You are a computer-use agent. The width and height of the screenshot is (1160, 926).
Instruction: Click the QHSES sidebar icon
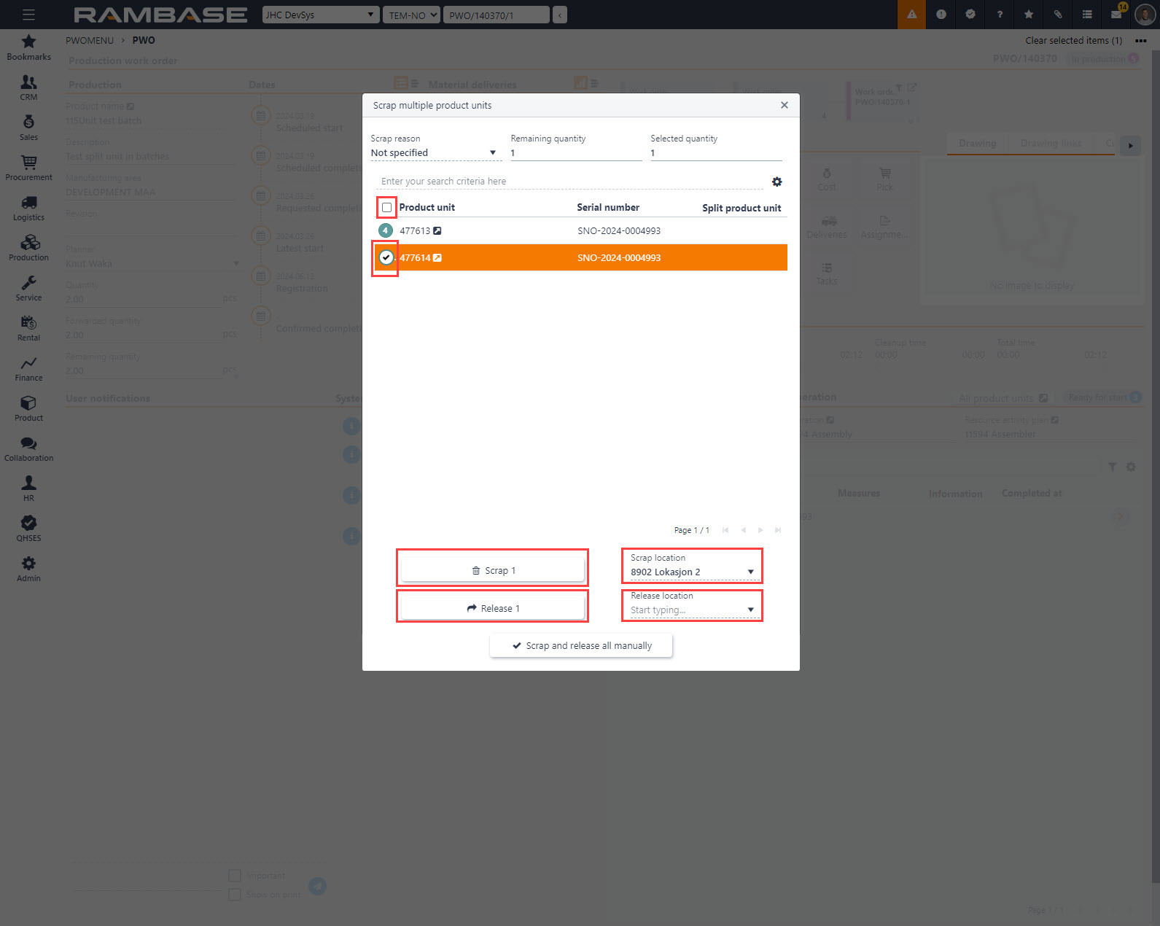28,529
